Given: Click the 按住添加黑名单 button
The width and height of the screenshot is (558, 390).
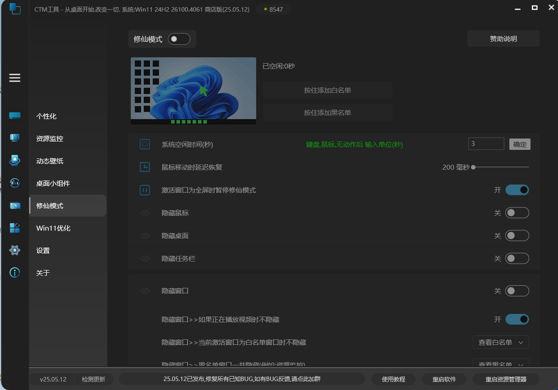Looking at the screenshot, I should tap(327, 112).
